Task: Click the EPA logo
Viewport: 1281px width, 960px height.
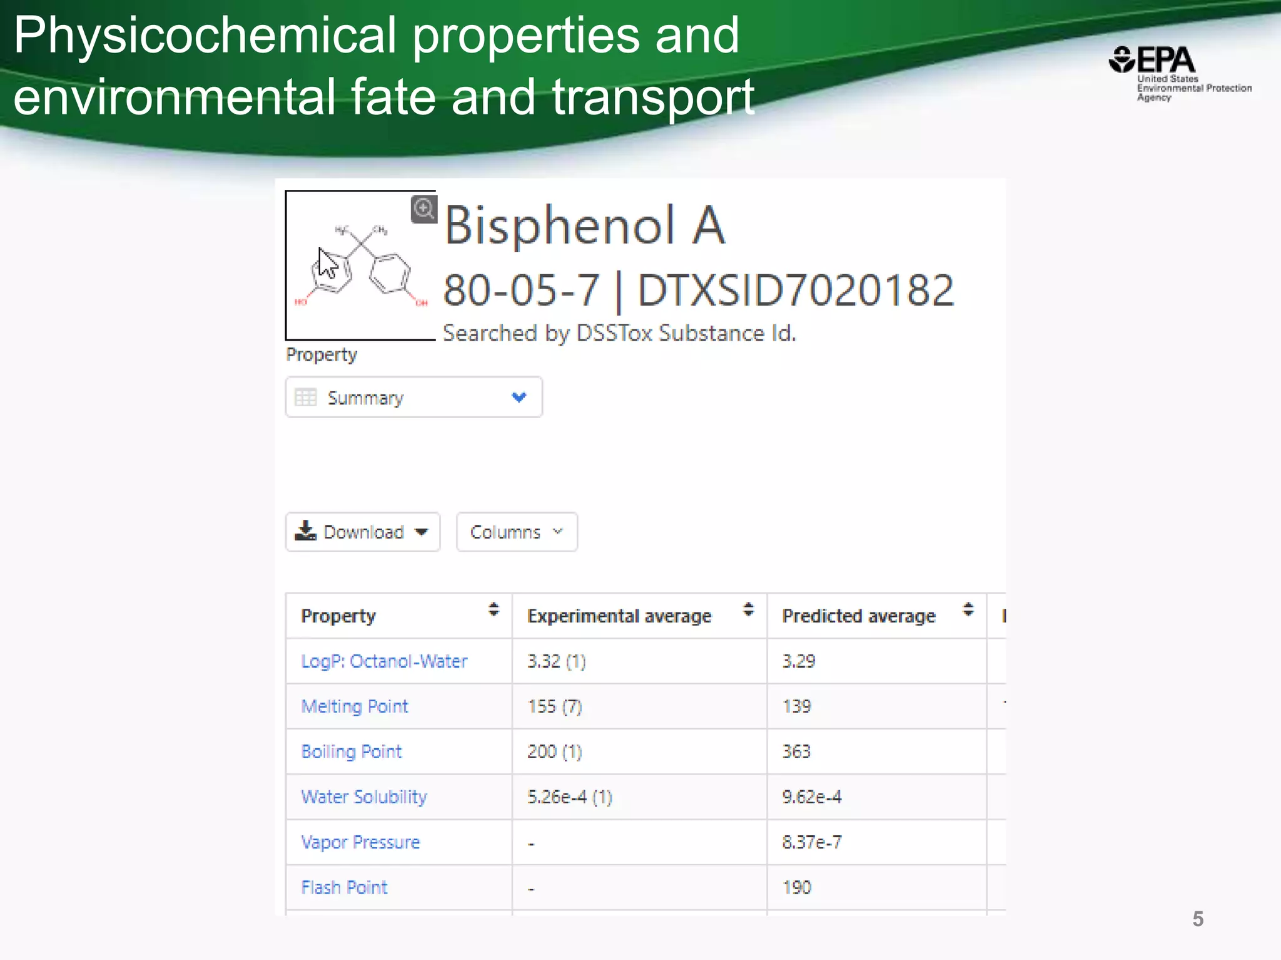Action: [x=1180, y=74]
